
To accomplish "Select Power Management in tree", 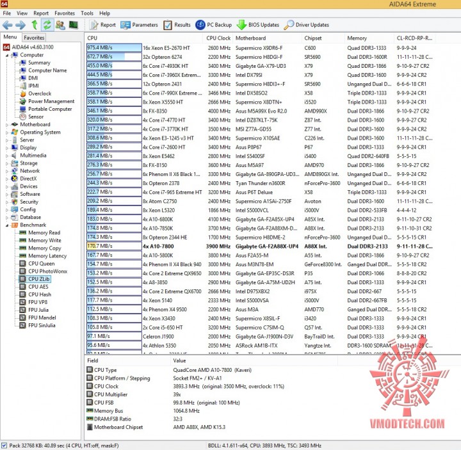I will point(51,101).
